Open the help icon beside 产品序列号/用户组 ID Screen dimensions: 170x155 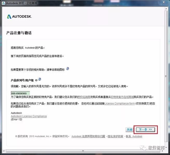[40, 79]
